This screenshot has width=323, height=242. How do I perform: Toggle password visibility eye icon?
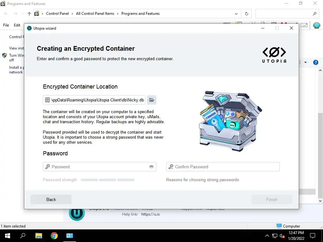click(151, 167)
